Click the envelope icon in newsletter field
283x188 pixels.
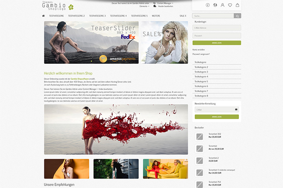coord(236,109)
